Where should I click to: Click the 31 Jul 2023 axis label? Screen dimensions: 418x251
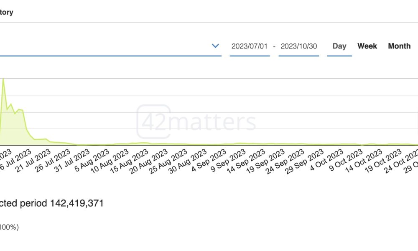[72, 160]
